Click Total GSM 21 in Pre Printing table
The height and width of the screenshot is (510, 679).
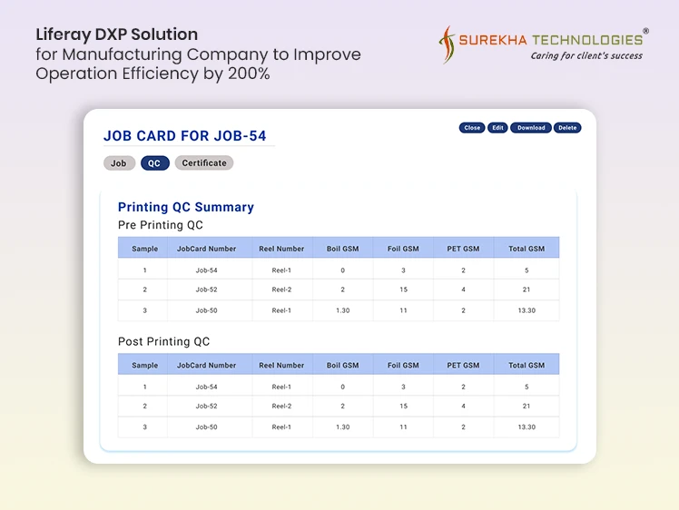point(526,289)
